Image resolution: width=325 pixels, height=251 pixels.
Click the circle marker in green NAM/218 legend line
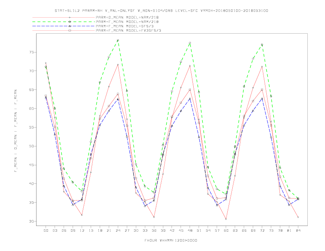coord(70,22)
